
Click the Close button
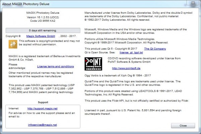pyautogui.click(x=183, y=126)
